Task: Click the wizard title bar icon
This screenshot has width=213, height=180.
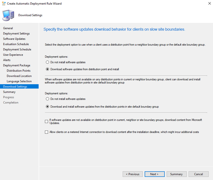Action: (4, 3)
